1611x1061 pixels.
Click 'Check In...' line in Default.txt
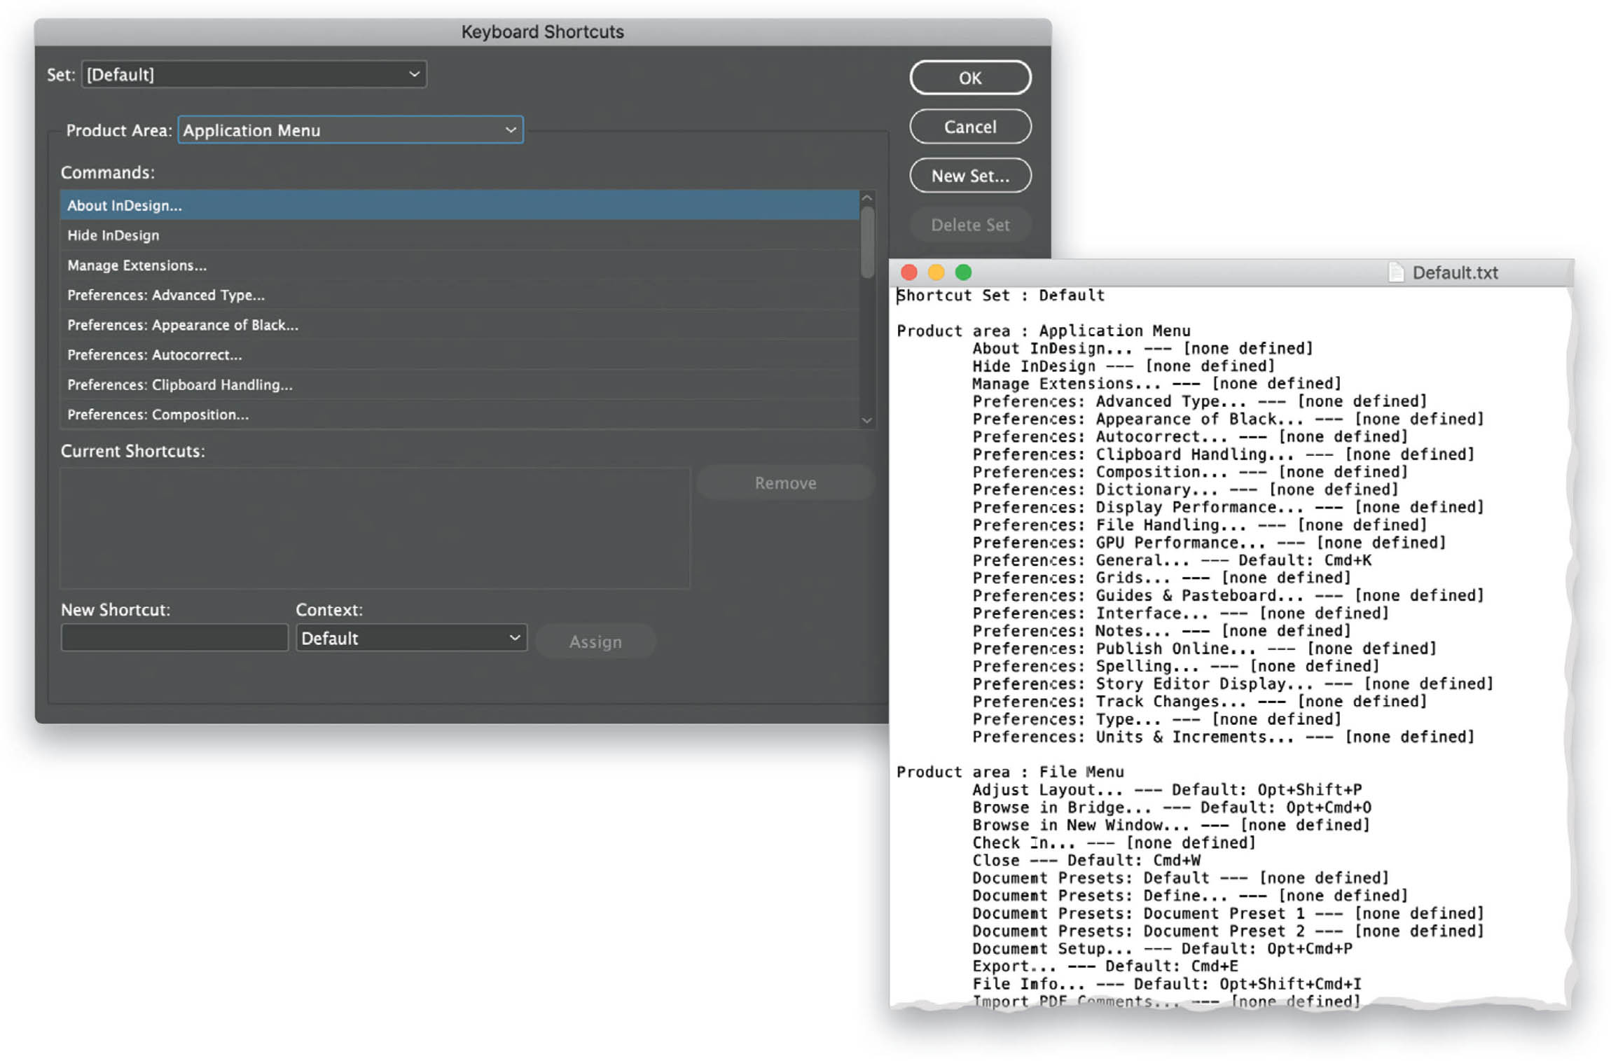click(1114, 842)
